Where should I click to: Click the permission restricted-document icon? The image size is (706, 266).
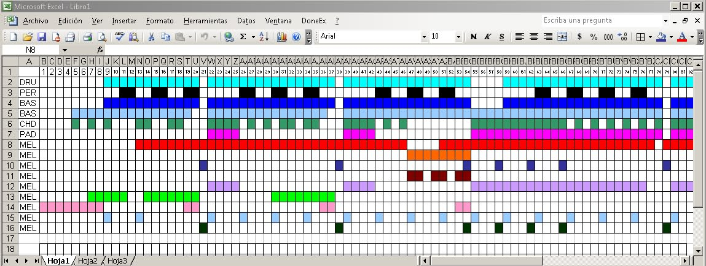56,37
